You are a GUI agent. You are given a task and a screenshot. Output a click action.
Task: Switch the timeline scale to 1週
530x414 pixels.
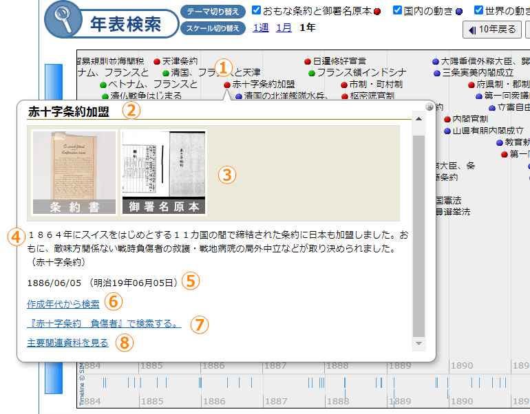point(260,28)
